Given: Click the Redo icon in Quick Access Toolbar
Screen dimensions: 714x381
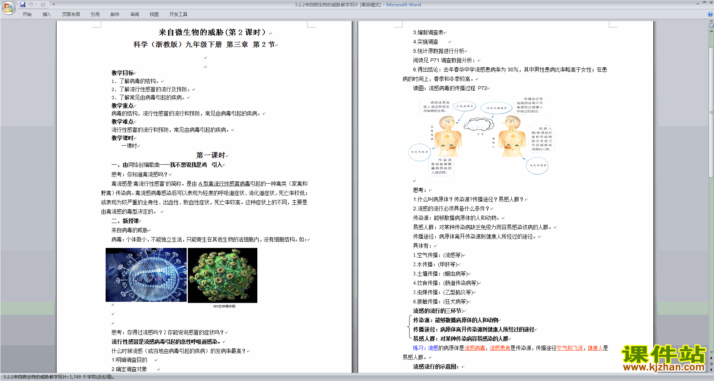Looking at the screenshot, I should pos(43,4).
